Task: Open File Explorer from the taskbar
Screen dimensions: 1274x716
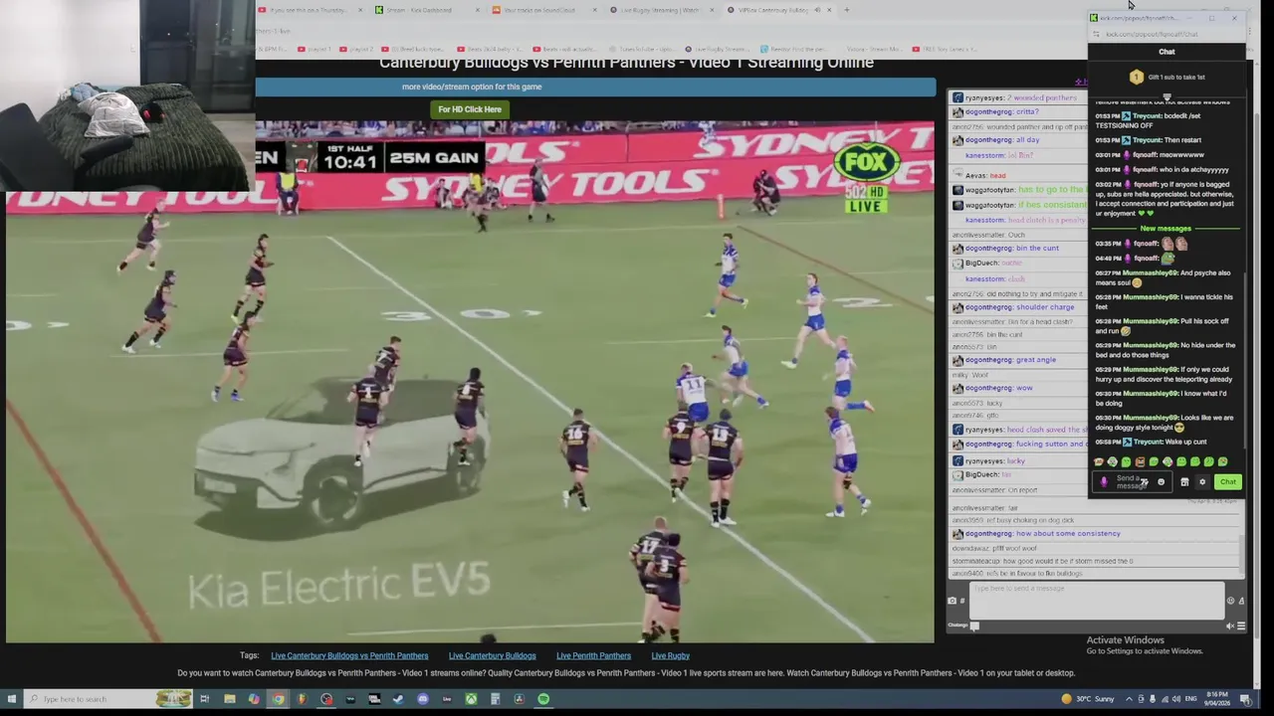Action: [229, 699]
